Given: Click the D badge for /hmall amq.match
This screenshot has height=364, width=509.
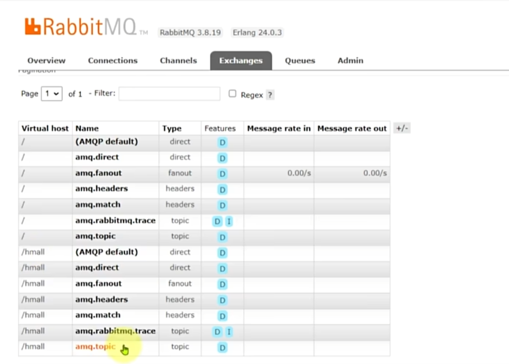Looking at the screenshot, I should point(222,316).
